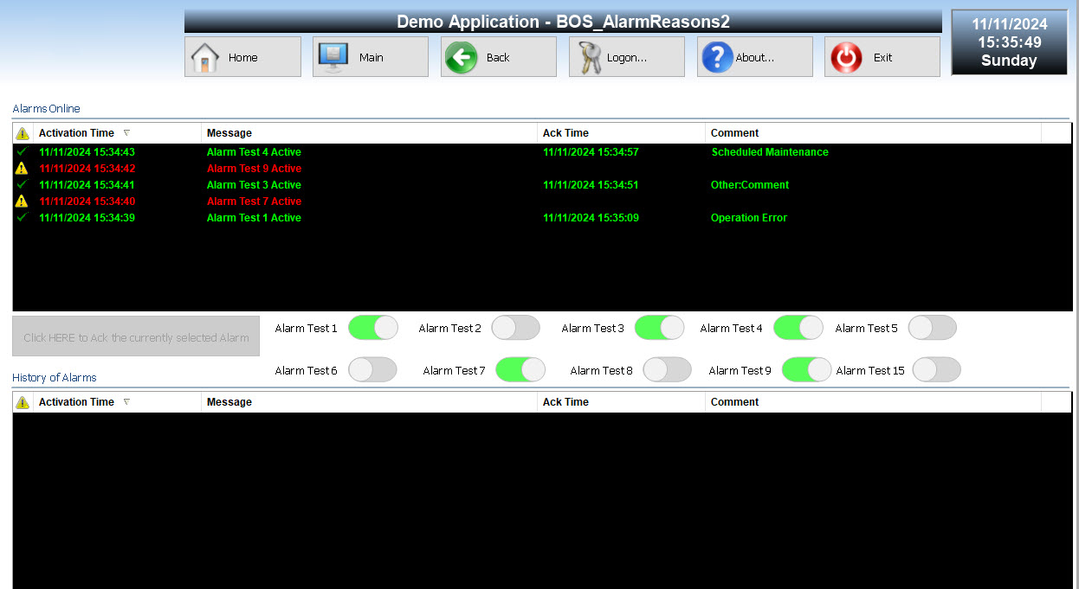Open Main screen via monitor icon

tap(333, 58)
